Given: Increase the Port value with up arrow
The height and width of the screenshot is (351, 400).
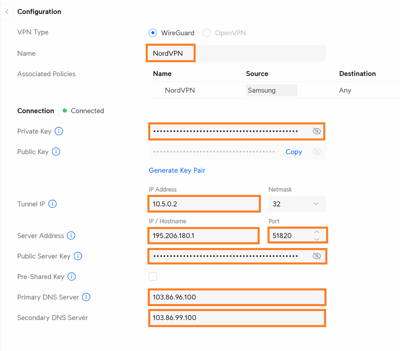Looking at the screenshot, I should (x=317, y=232).
